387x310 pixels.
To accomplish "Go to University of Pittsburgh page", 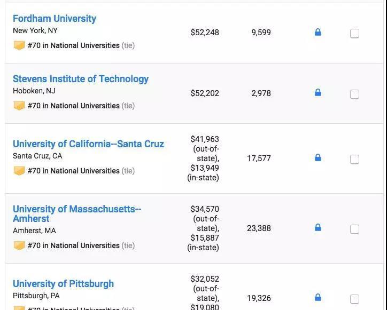I will (x=63, y=284).
